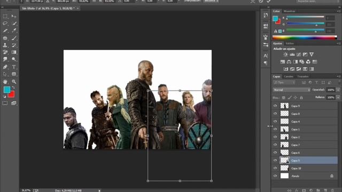
Task: Select the Move tool
Action: [14, 16]
